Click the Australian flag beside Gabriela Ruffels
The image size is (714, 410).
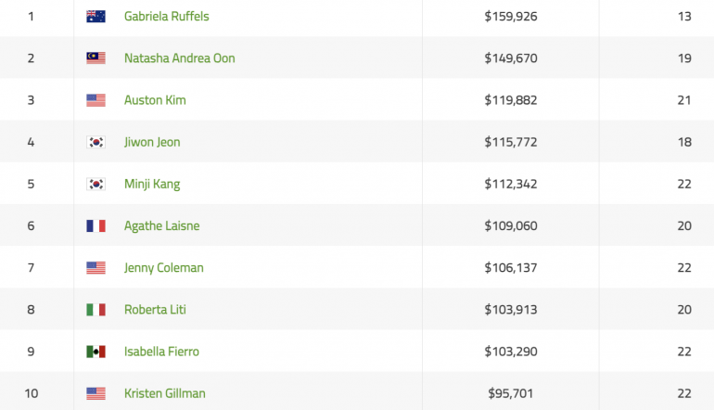coord(96,17)
